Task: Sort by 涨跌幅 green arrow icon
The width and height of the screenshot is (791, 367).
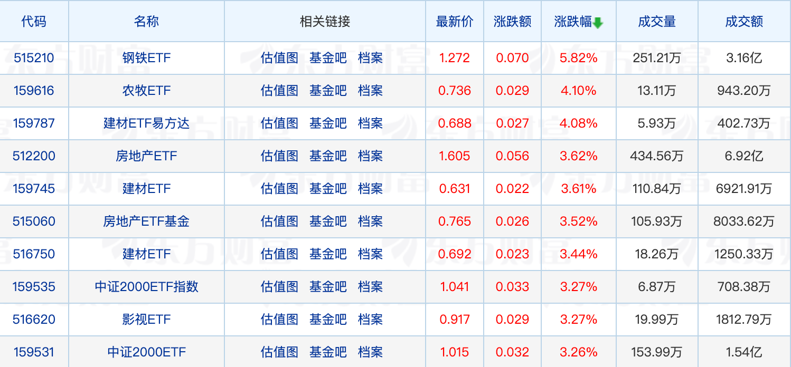Action: coord(598,23)
